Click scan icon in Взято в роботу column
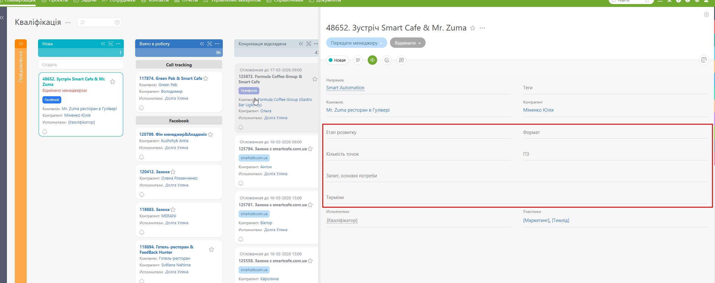The image size is (715, 283). (210, 44)
